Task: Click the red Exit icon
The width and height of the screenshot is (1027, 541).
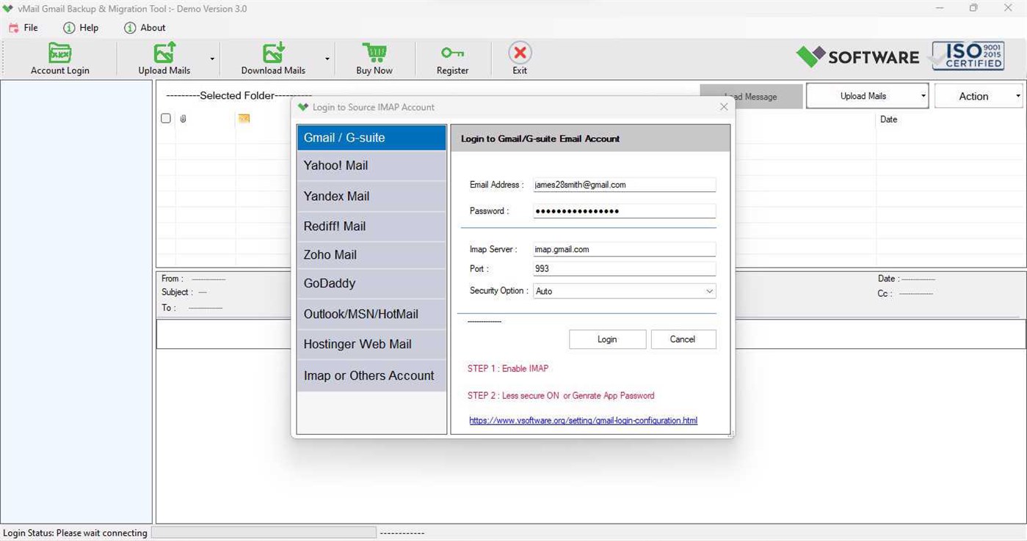Action: point(520,53)
